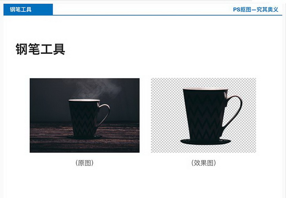Click the mug handle in the original photo
This screenshot has width=286, height=198.
pyautogui.click(x=104, y=114)
